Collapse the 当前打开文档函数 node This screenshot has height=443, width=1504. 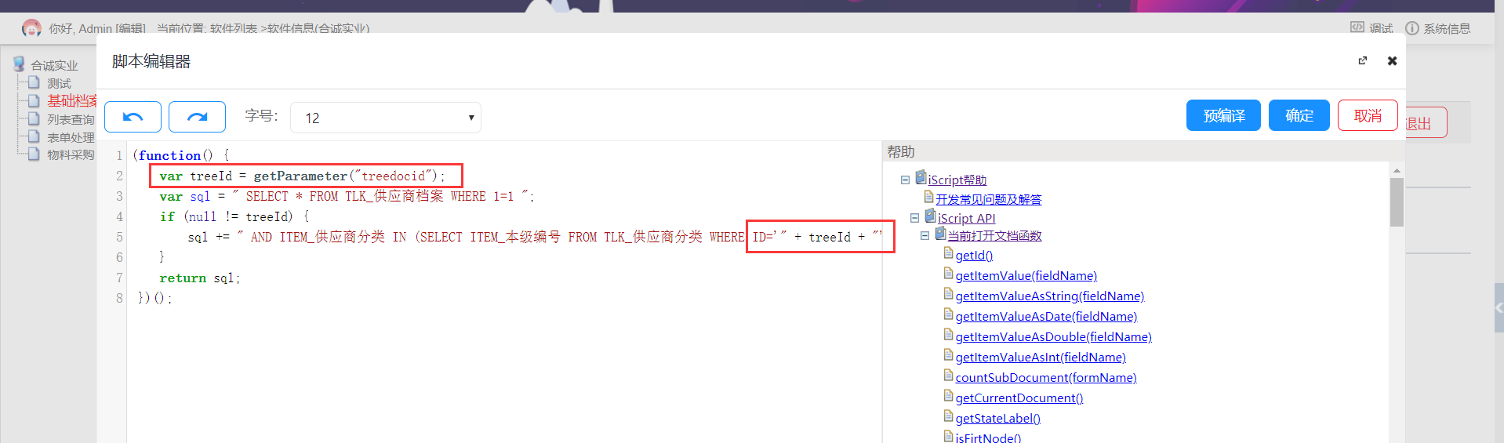(x=925, y=236)
